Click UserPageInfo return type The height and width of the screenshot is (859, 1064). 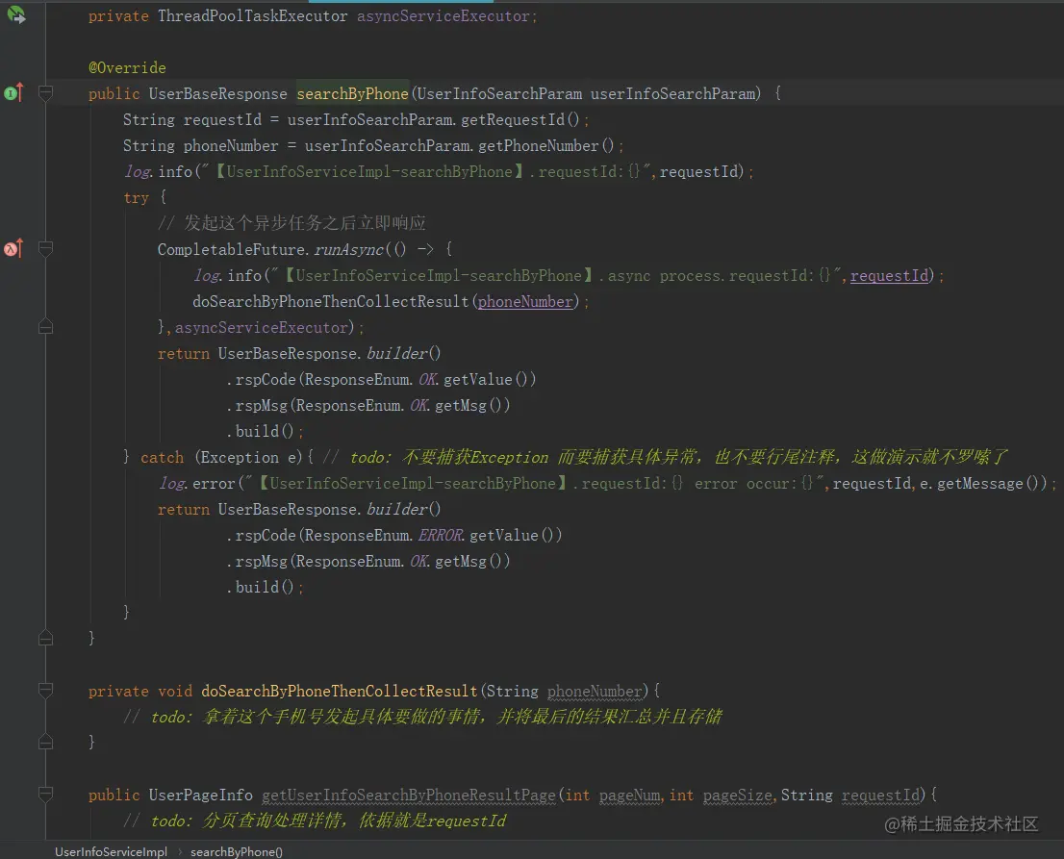tap(201, 795)
